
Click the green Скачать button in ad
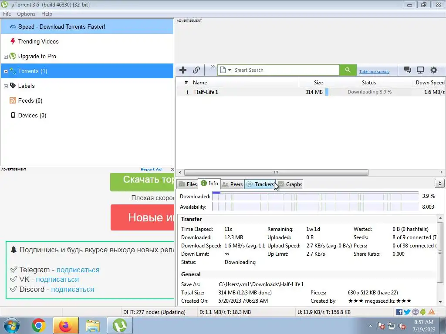142,182
